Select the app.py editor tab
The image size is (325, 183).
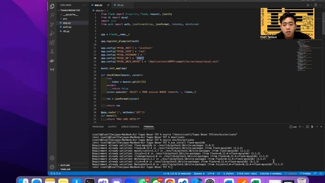coord(99,5)
